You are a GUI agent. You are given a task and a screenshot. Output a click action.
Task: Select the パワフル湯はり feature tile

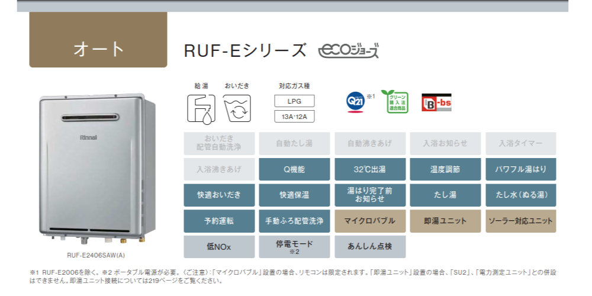click(x=520, y=169)
